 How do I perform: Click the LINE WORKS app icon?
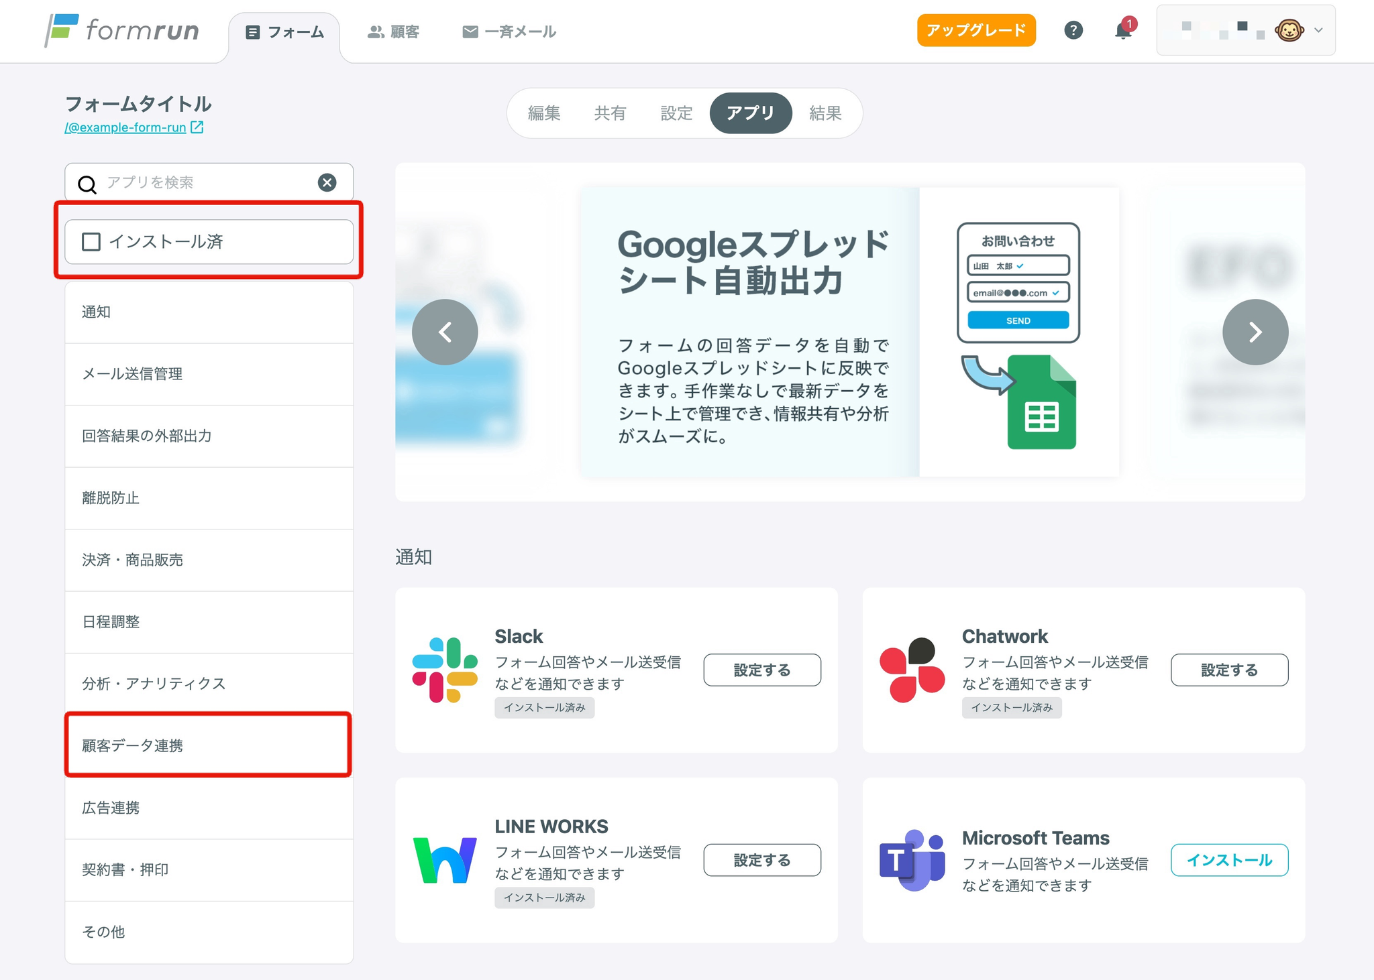point(445,860)
